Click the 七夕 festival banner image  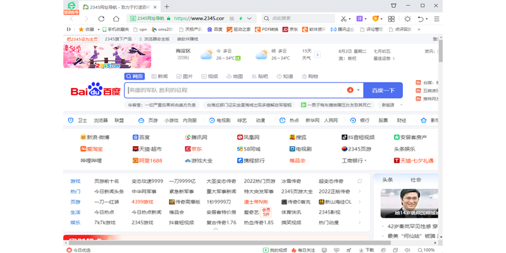[x=107, y=56]
